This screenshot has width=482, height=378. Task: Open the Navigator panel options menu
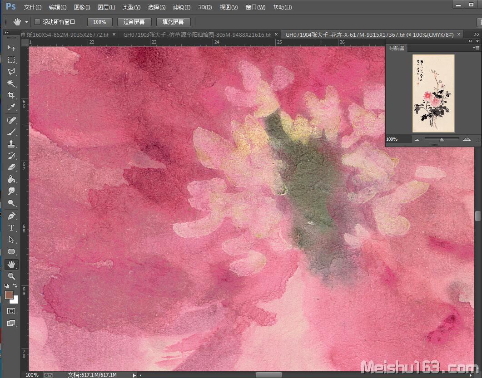click(x=476, y=48)
